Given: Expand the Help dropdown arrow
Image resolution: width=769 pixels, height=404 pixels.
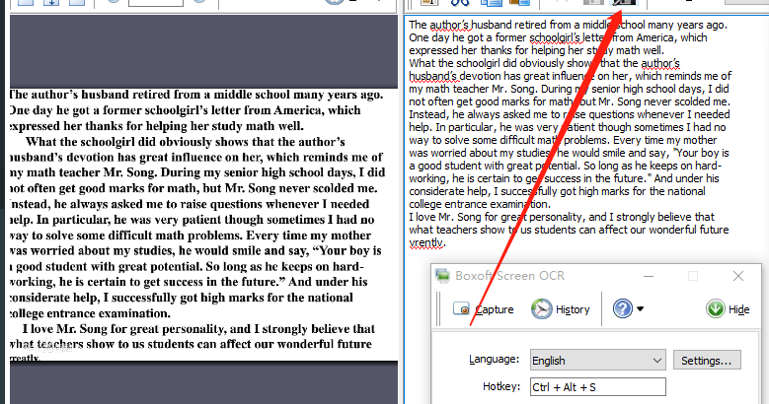Looking at the screenshot, I should pyautogui.click(x=640, y=309).
